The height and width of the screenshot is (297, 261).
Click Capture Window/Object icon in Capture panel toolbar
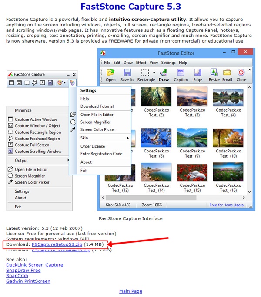(x=19, y=82)
